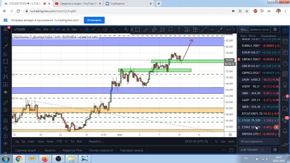Viewport: 290px width, 163px height.
Task: Pick arrow line tool in favorites toolbar
Action: pyautogui.click(x=220, y=29)
